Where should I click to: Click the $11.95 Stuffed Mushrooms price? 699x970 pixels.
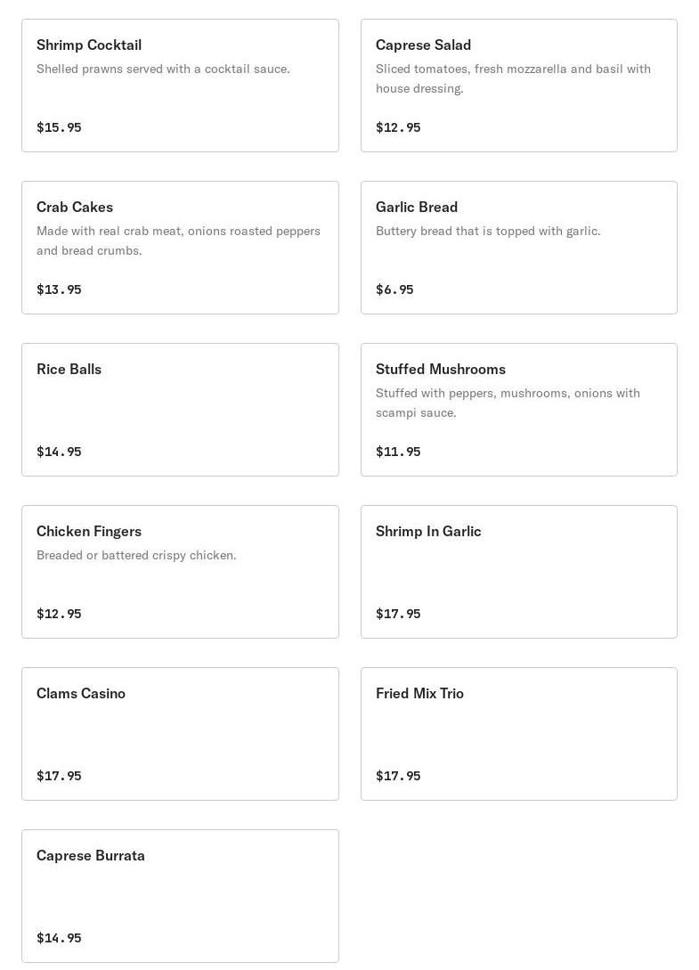click(398, 452)
